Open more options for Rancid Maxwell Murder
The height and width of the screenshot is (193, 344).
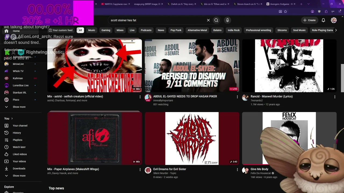(335, 97)
